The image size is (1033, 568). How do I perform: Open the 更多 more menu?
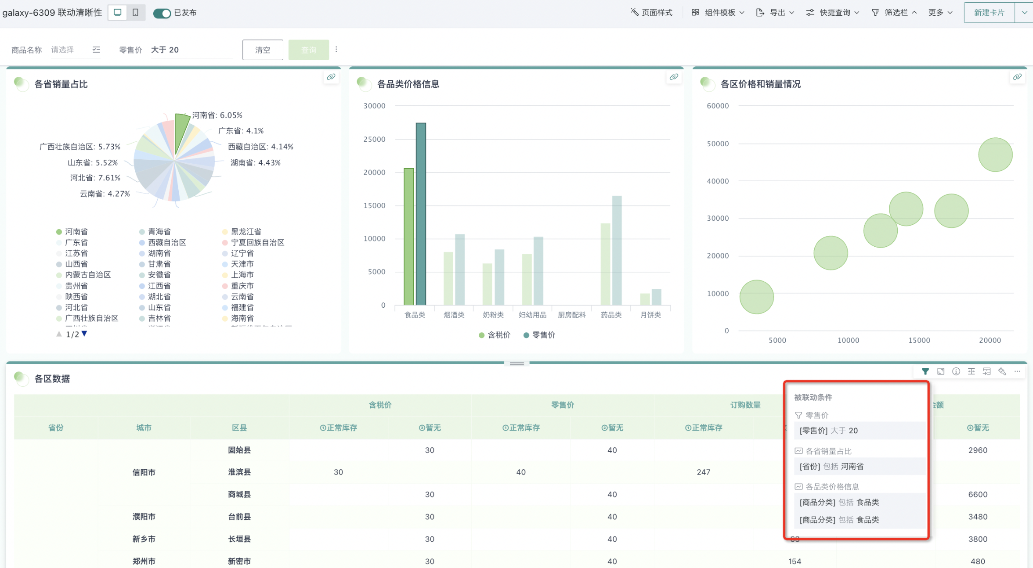940,13
